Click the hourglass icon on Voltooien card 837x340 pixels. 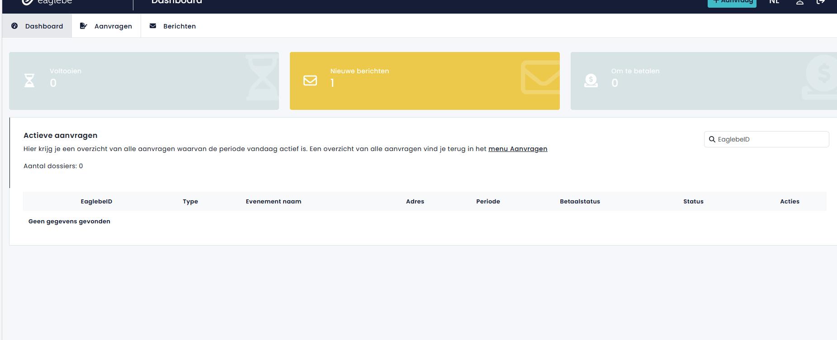coord(29,80)
